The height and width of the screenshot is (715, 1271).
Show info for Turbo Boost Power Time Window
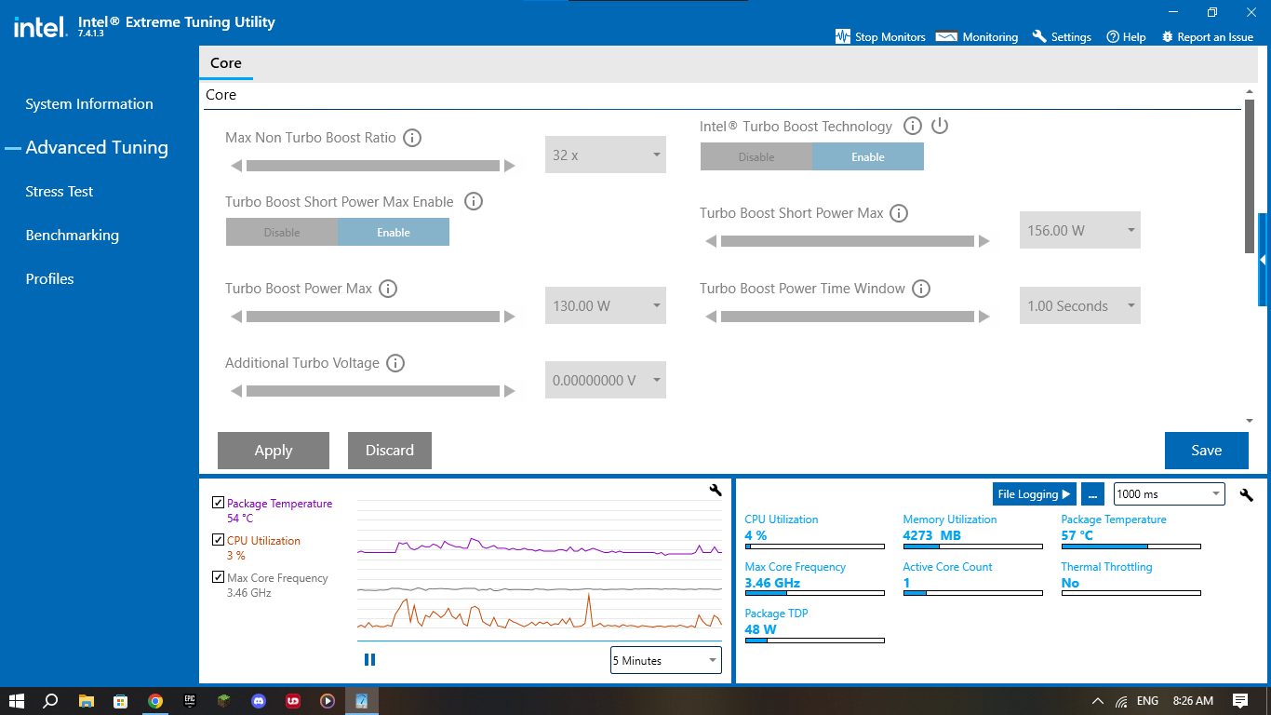[921, 289]
